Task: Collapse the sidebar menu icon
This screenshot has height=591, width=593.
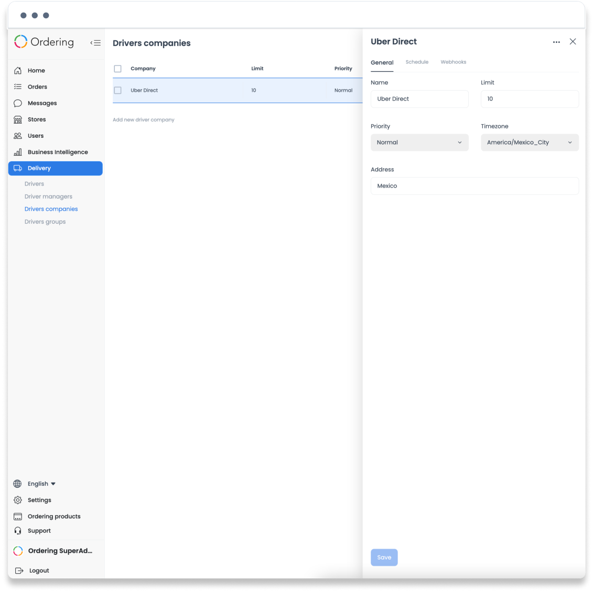Action: [x=95, y=42]
